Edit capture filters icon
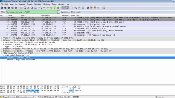 [x=88, y=8]
